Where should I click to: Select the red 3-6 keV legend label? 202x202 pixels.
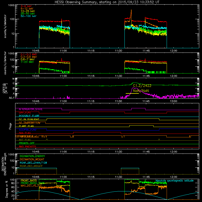(x=26, y=6)
